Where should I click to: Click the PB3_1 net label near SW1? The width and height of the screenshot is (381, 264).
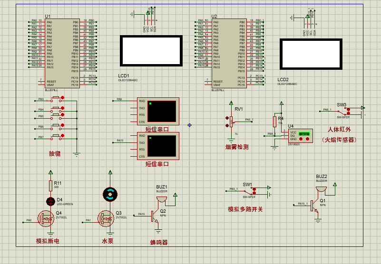pyautogui.click(x=234, y=189)
